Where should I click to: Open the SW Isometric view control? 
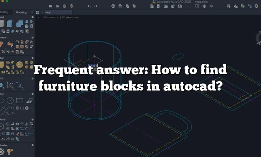tap(51, 17)
